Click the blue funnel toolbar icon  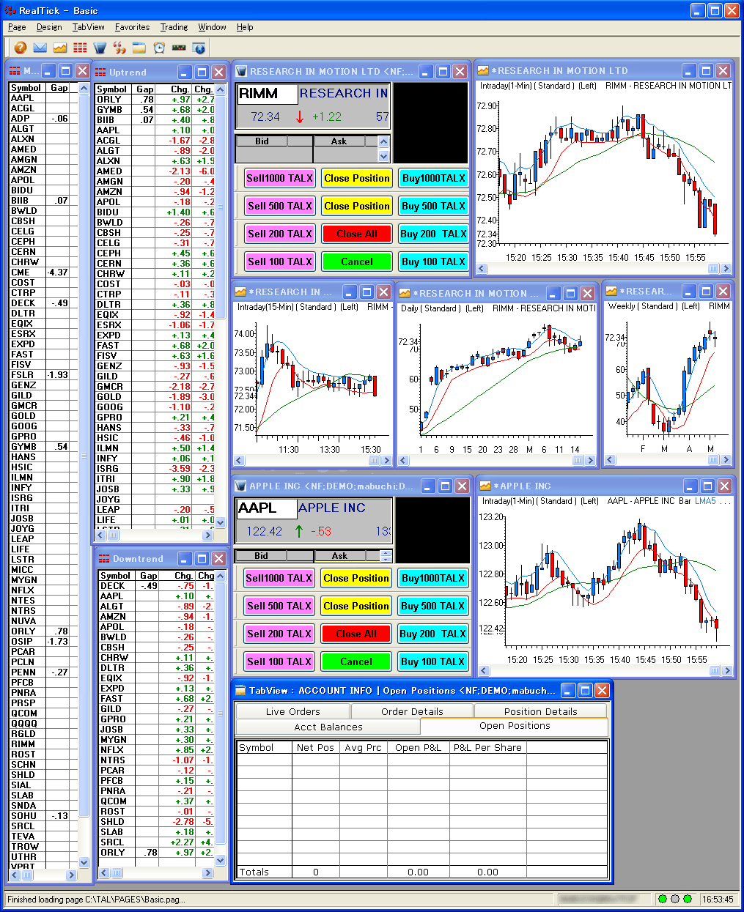(100, 48)
